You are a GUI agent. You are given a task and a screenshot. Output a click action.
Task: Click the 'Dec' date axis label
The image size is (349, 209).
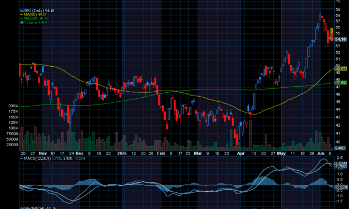(80, 153)
